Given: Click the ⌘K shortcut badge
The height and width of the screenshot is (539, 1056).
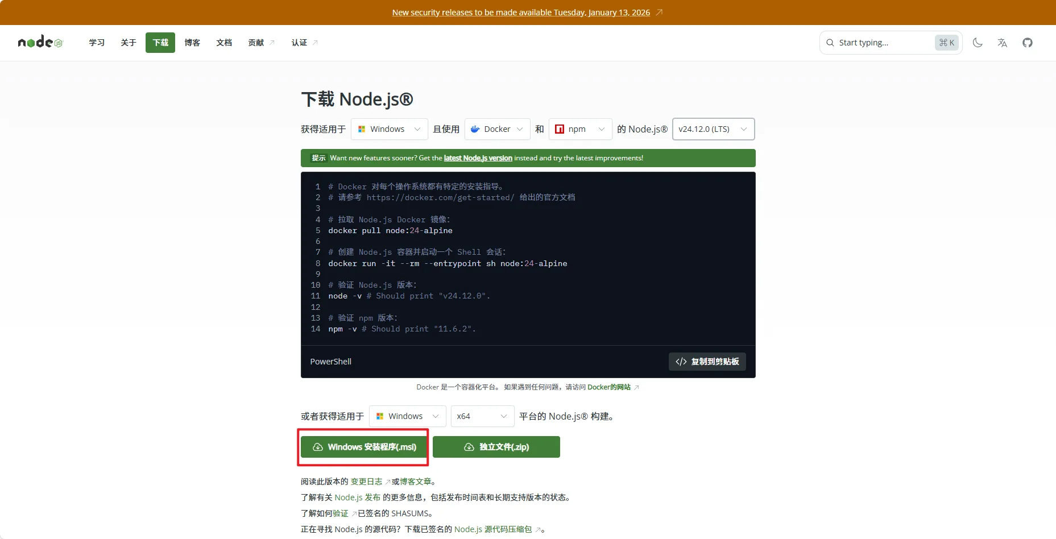Looking at the screenshot, I should tap(947, 43).
